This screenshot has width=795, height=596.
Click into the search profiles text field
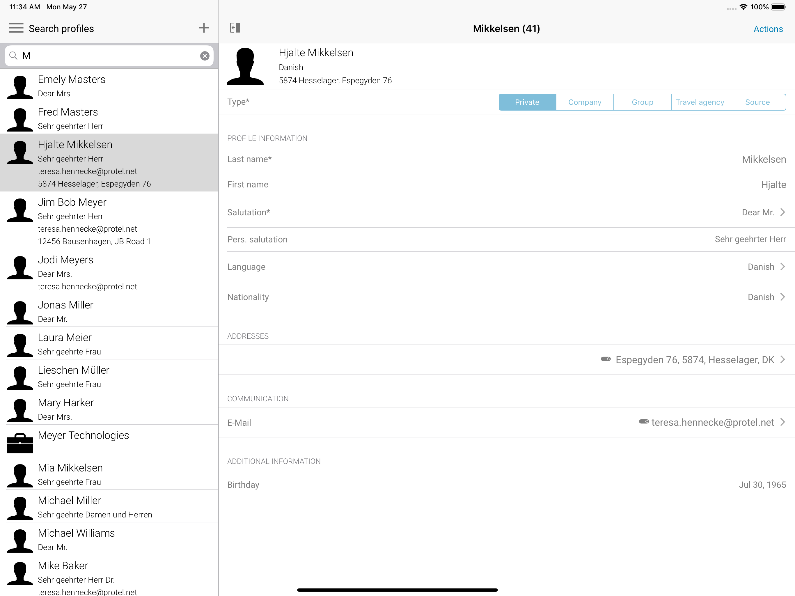(x=108, y=56)
